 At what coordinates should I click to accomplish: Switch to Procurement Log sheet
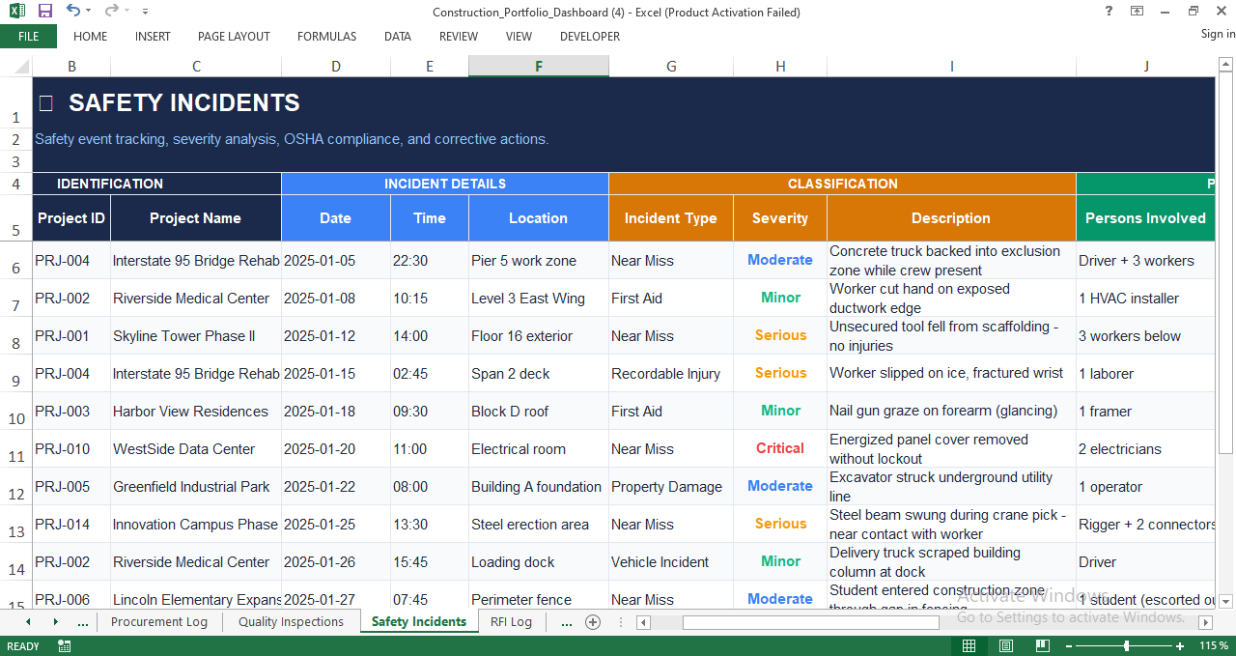[x=159, y=622]
